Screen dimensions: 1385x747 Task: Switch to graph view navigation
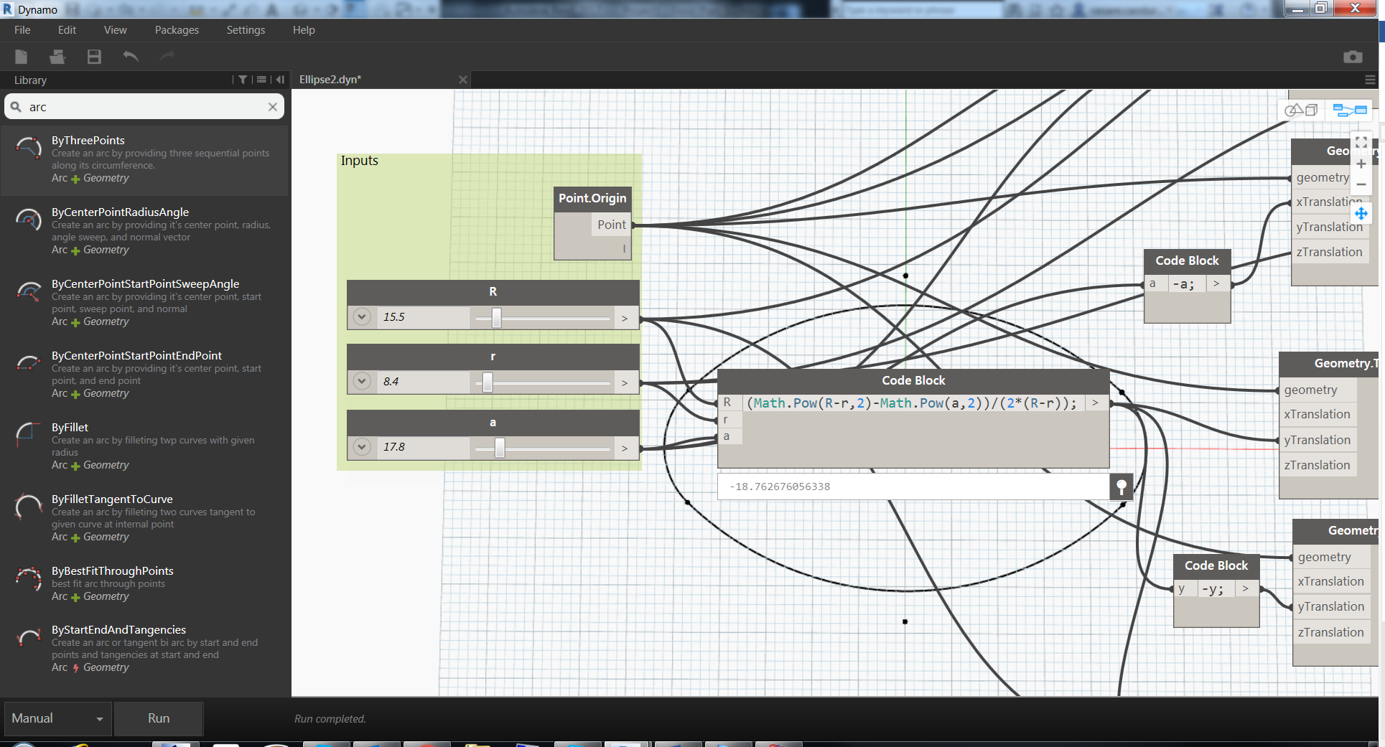coord(1350,110)
